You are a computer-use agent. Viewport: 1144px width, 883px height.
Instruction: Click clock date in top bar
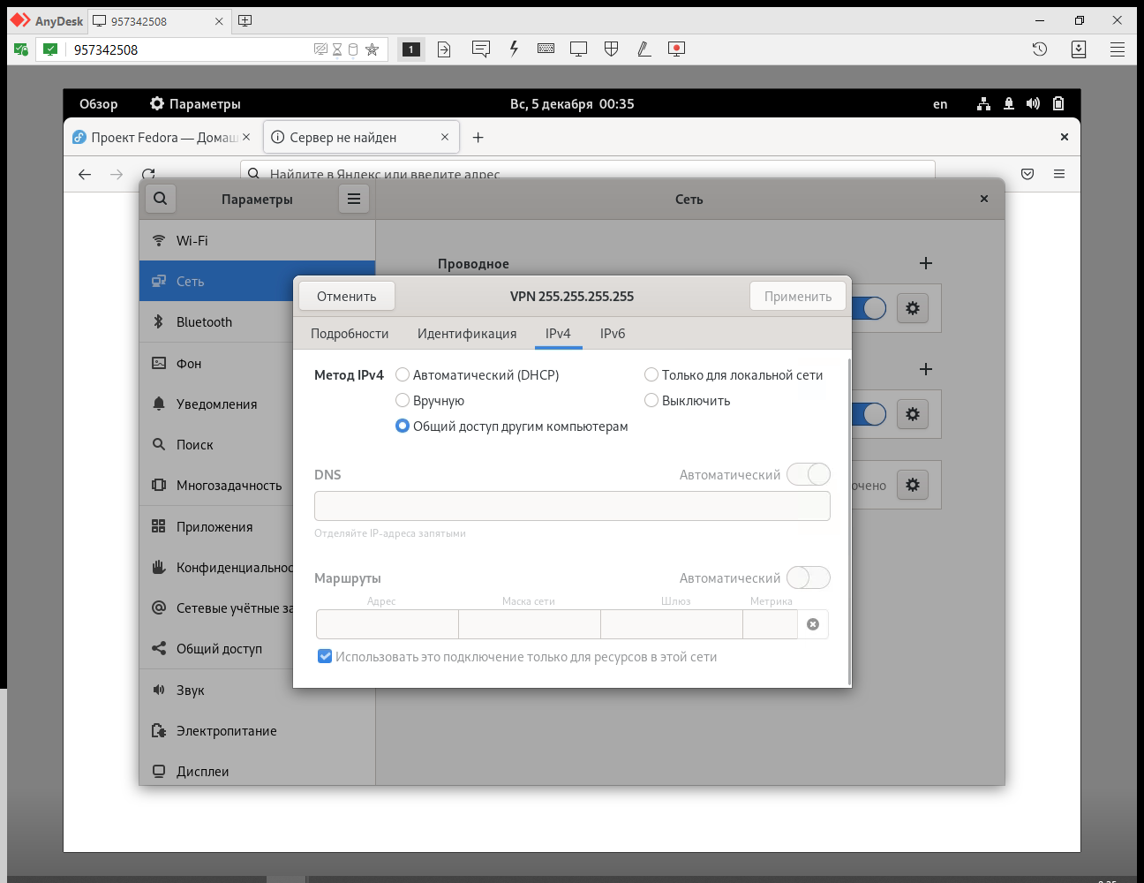click(x=572, y=104)
